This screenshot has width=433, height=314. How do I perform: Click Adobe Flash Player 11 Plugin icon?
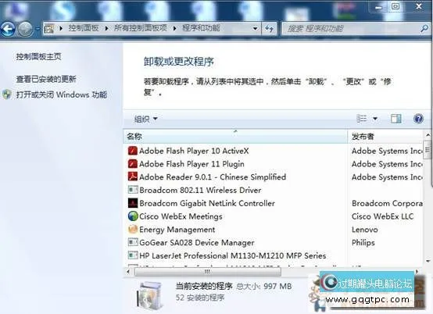point(133,163)
